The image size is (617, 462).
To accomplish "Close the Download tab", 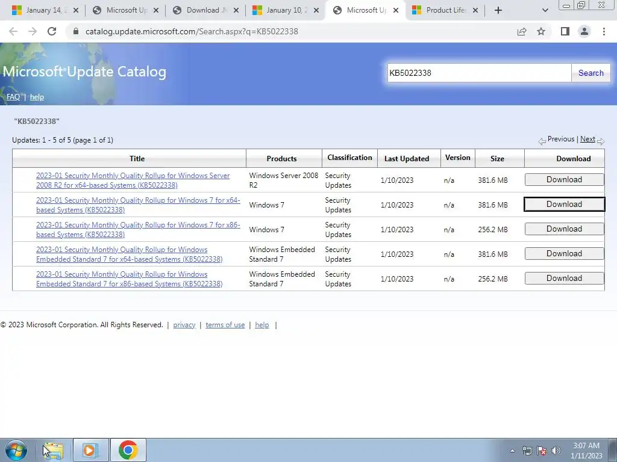I will click(x=236, y=10).
